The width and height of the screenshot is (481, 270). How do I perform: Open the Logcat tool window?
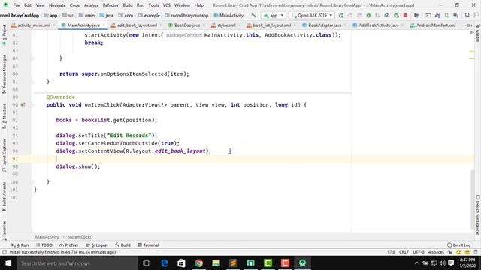(97, 245)
